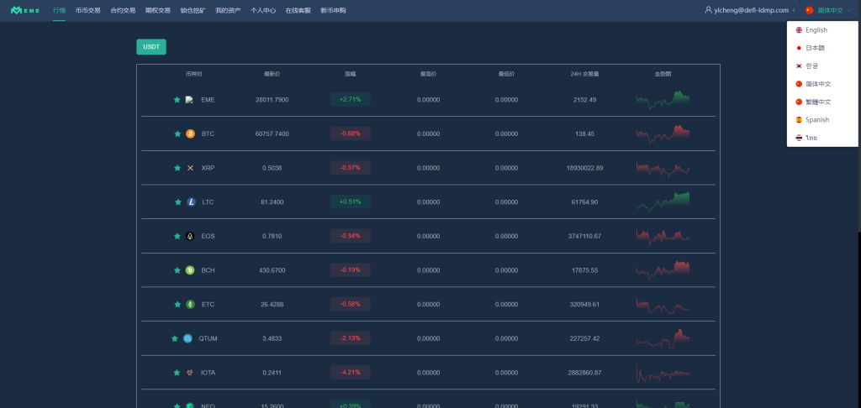Toggle the favorite star for EME

tap(177, 100)
